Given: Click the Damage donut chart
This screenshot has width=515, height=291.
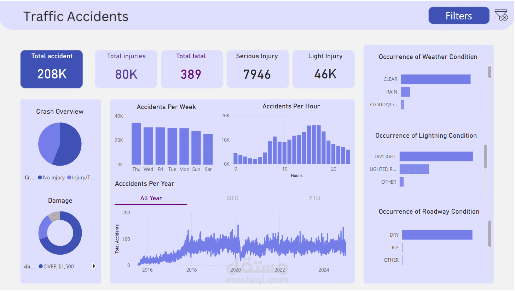Looking at the screenshot, I should [60, 233].
